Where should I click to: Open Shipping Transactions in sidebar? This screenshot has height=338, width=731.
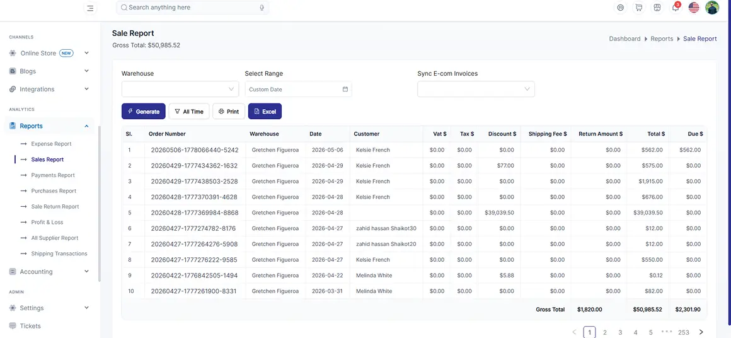point(59,253)
